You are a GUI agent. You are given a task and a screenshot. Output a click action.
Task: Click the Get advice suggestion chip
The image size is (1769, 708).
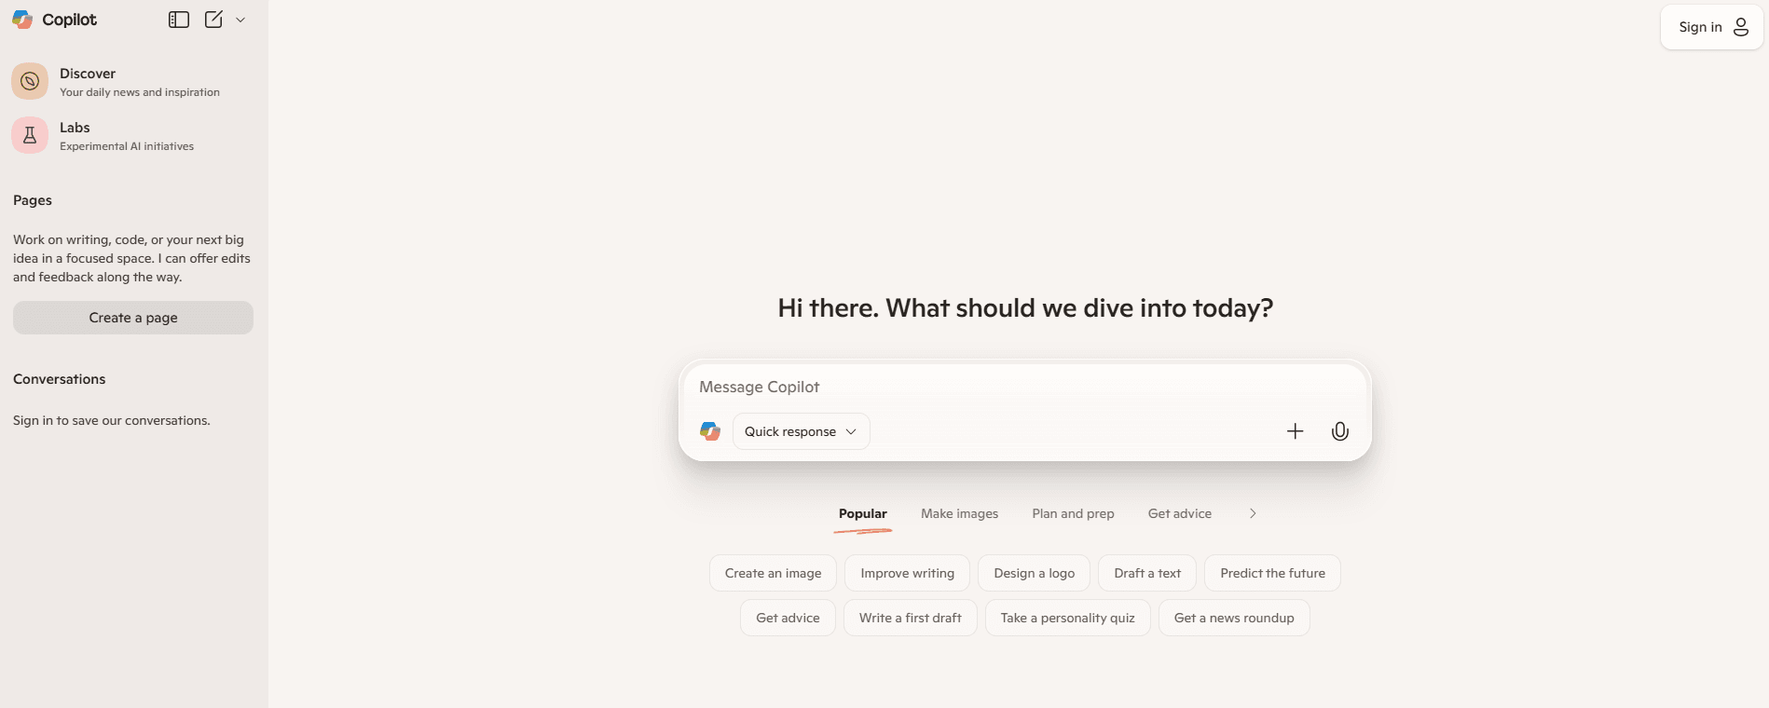(x=789, y=618)
